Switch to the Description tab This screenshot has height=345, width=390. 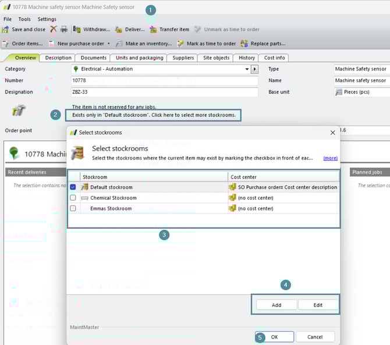pyautogui.click(x=58, y=58)
